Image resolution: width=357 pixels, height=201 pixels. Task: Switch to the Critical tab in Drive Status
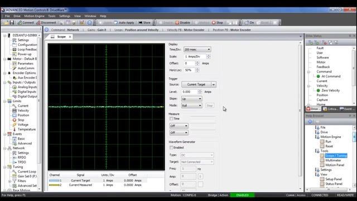[x=330, y=109]
